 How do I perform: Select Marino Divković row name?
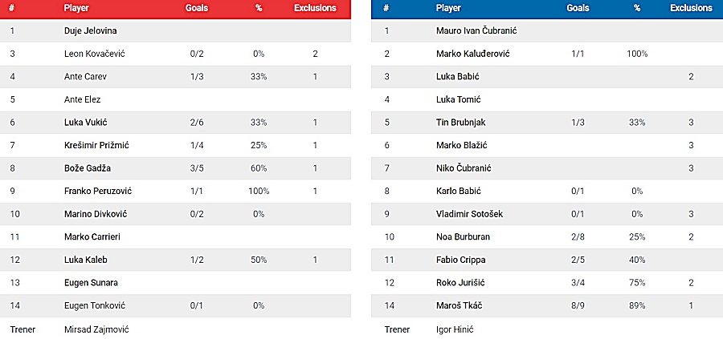(96, 214)
